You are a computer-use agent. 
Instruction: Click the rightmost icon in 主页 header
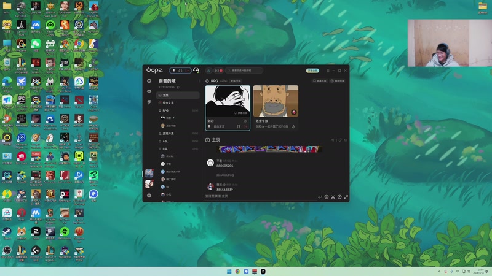346,140
